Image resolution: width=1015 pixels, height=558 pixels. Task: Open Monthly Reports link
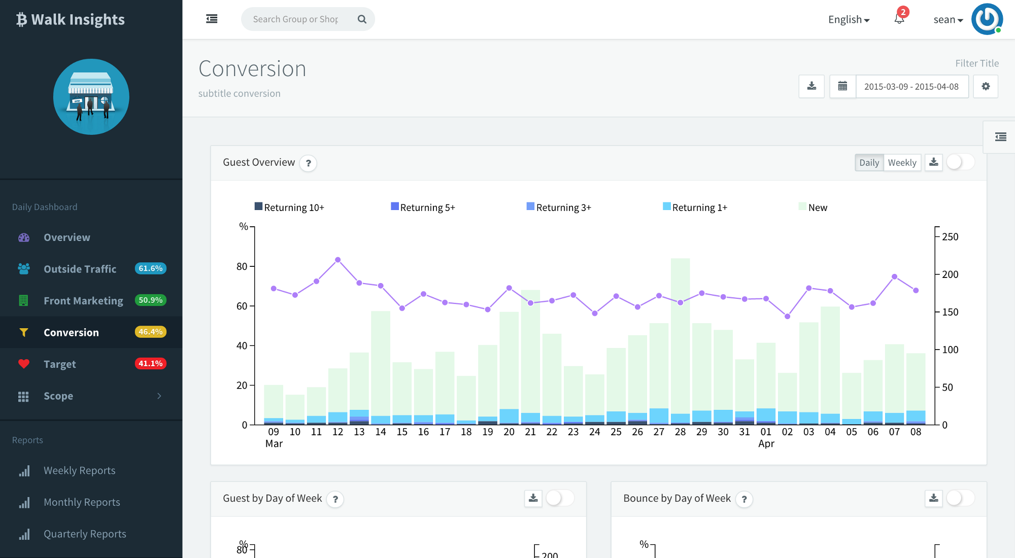[82, 502]
